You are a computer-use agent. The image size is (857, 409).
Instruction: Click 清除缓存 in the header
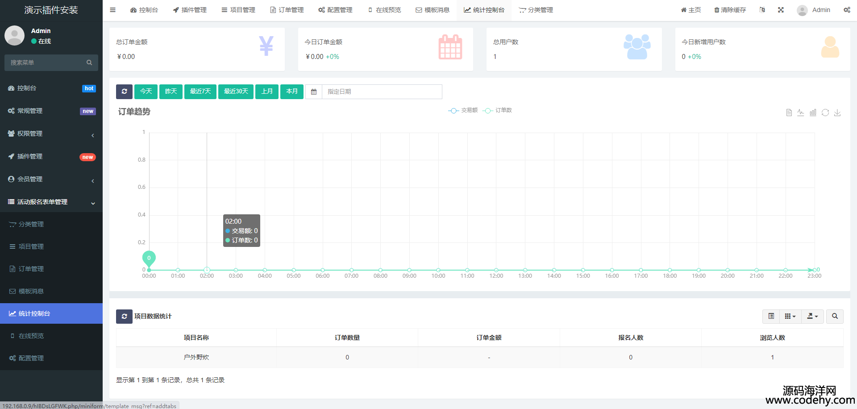pyautogui.click(x=730, y=10)
